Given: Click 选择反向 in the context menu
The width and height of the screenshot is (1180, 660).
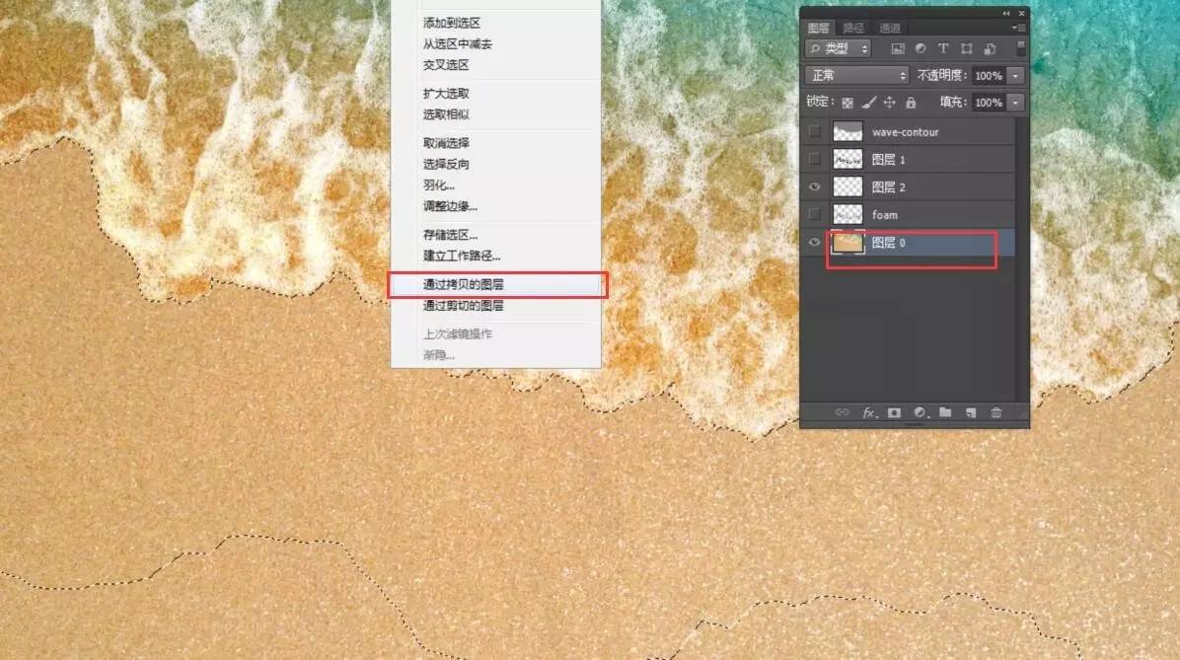Looking at the screenshot, I should pos(446,165).
